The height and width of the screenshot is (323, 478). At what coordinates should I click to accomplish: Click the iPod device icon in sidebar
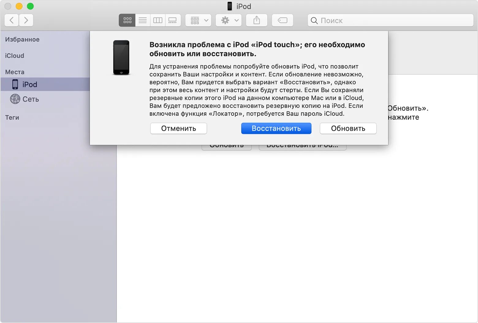tap(15, 84)
